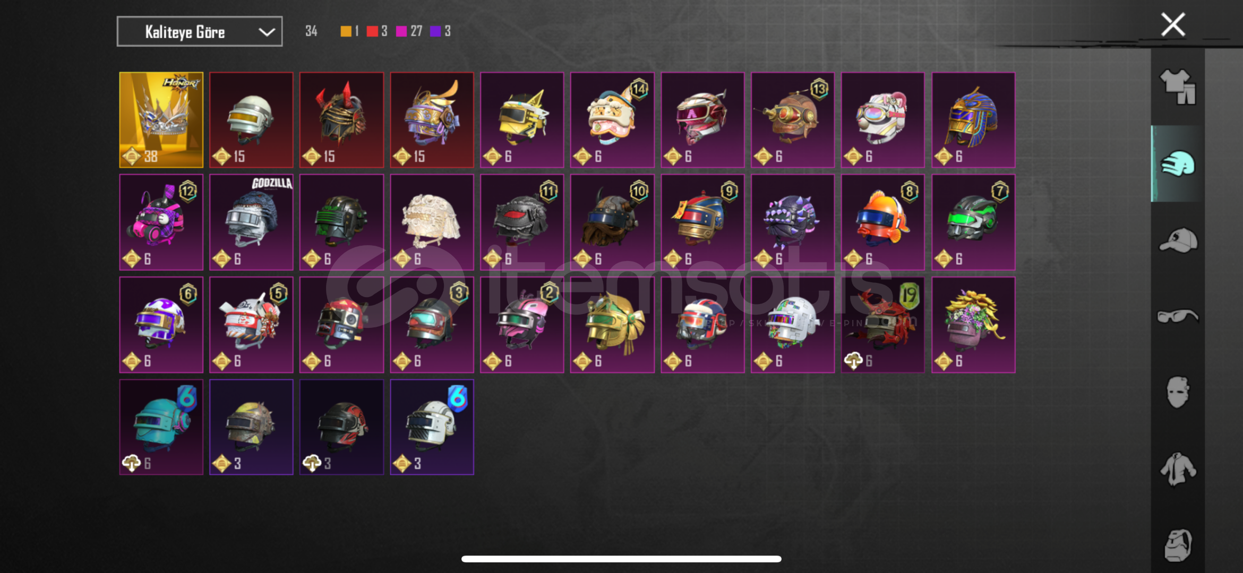This screenshot has width=1243, height=573.
Task: Select the helmet category in sidebar
Action: click(1177, 163)
